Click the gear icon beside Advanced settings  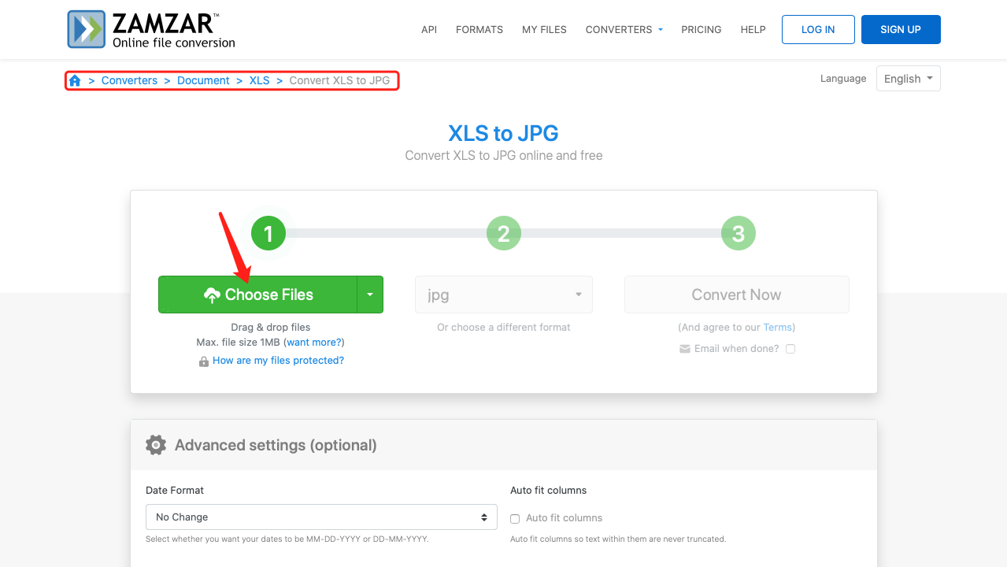pyautogui.click(x=156, y=444)
